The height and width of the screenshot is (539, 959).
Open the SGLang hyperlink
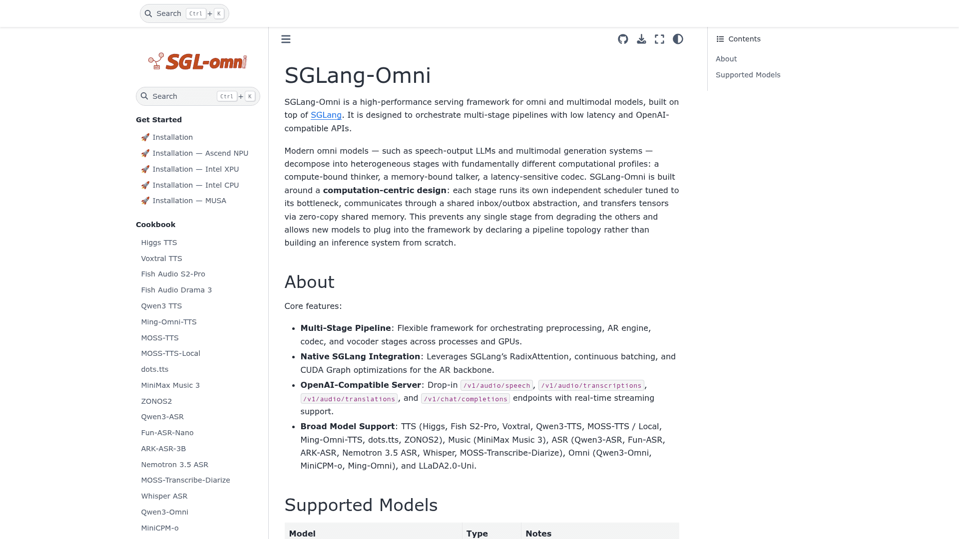click(326, 115)
